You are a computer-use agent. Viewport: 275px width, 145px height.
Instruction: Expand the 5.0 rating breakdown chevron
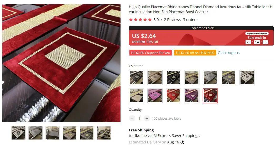click(161, 20)
